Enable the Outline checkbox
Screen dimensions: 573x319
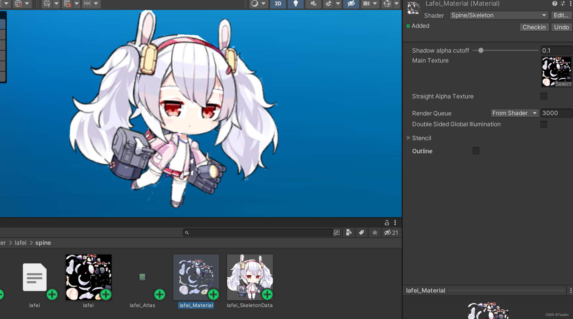click(476, 151)
